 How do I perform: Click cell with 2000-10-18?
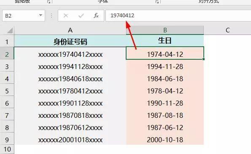[x=165, y=139]
